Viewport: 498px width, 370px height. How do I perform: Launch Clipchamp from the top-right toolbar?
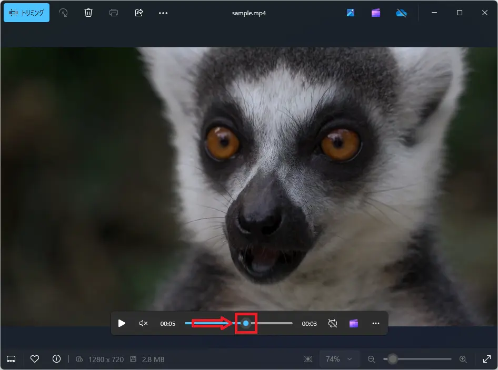point(376,13)
